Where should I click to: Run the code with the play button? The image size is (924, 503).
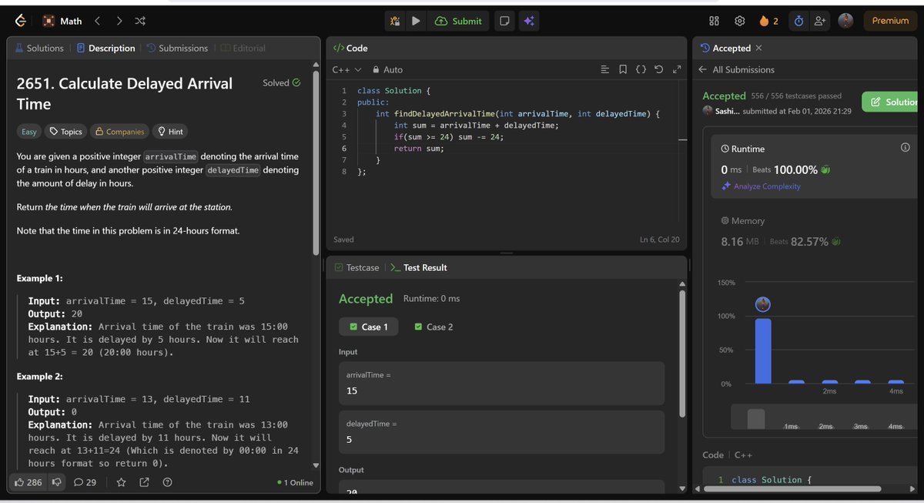click(416, 21)
